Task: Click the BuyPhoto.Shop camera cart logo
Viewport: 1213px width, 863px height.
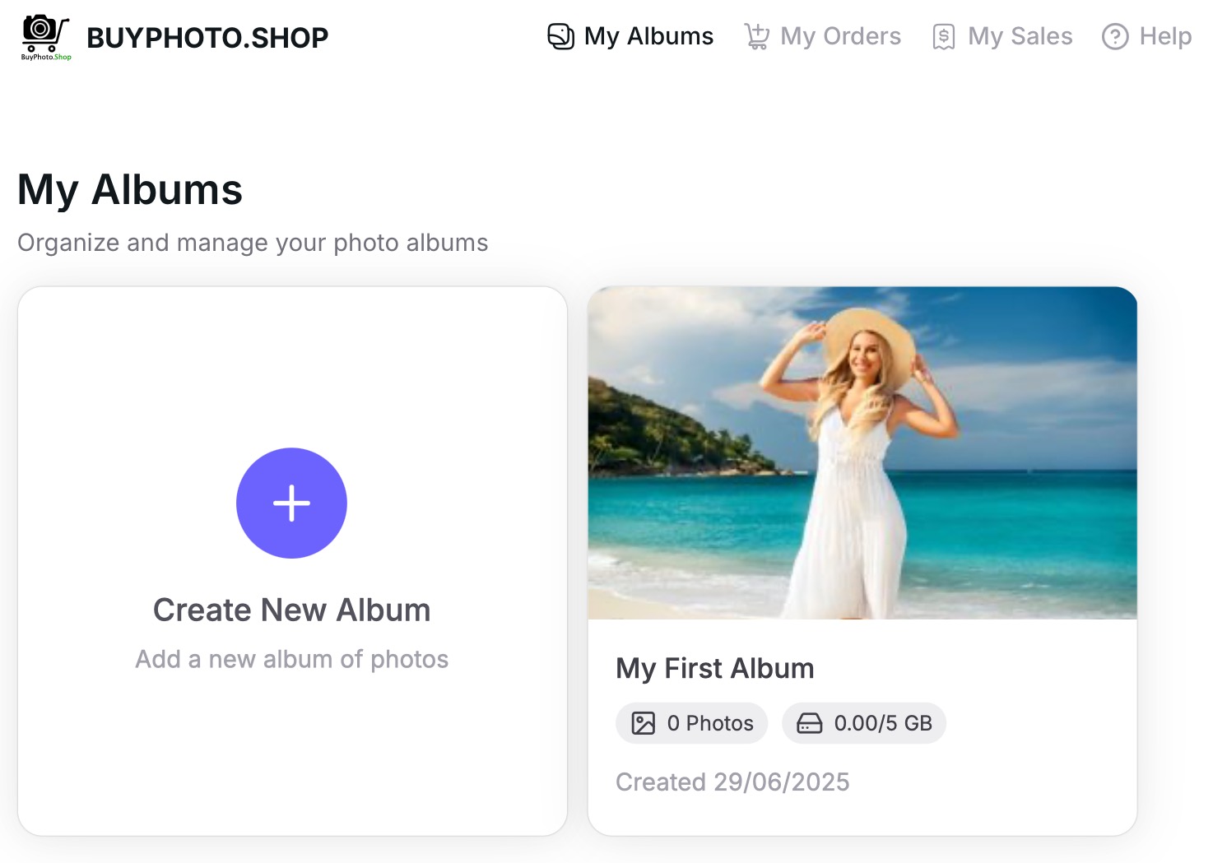Action: pyautogui.click(x=45, y=37)
